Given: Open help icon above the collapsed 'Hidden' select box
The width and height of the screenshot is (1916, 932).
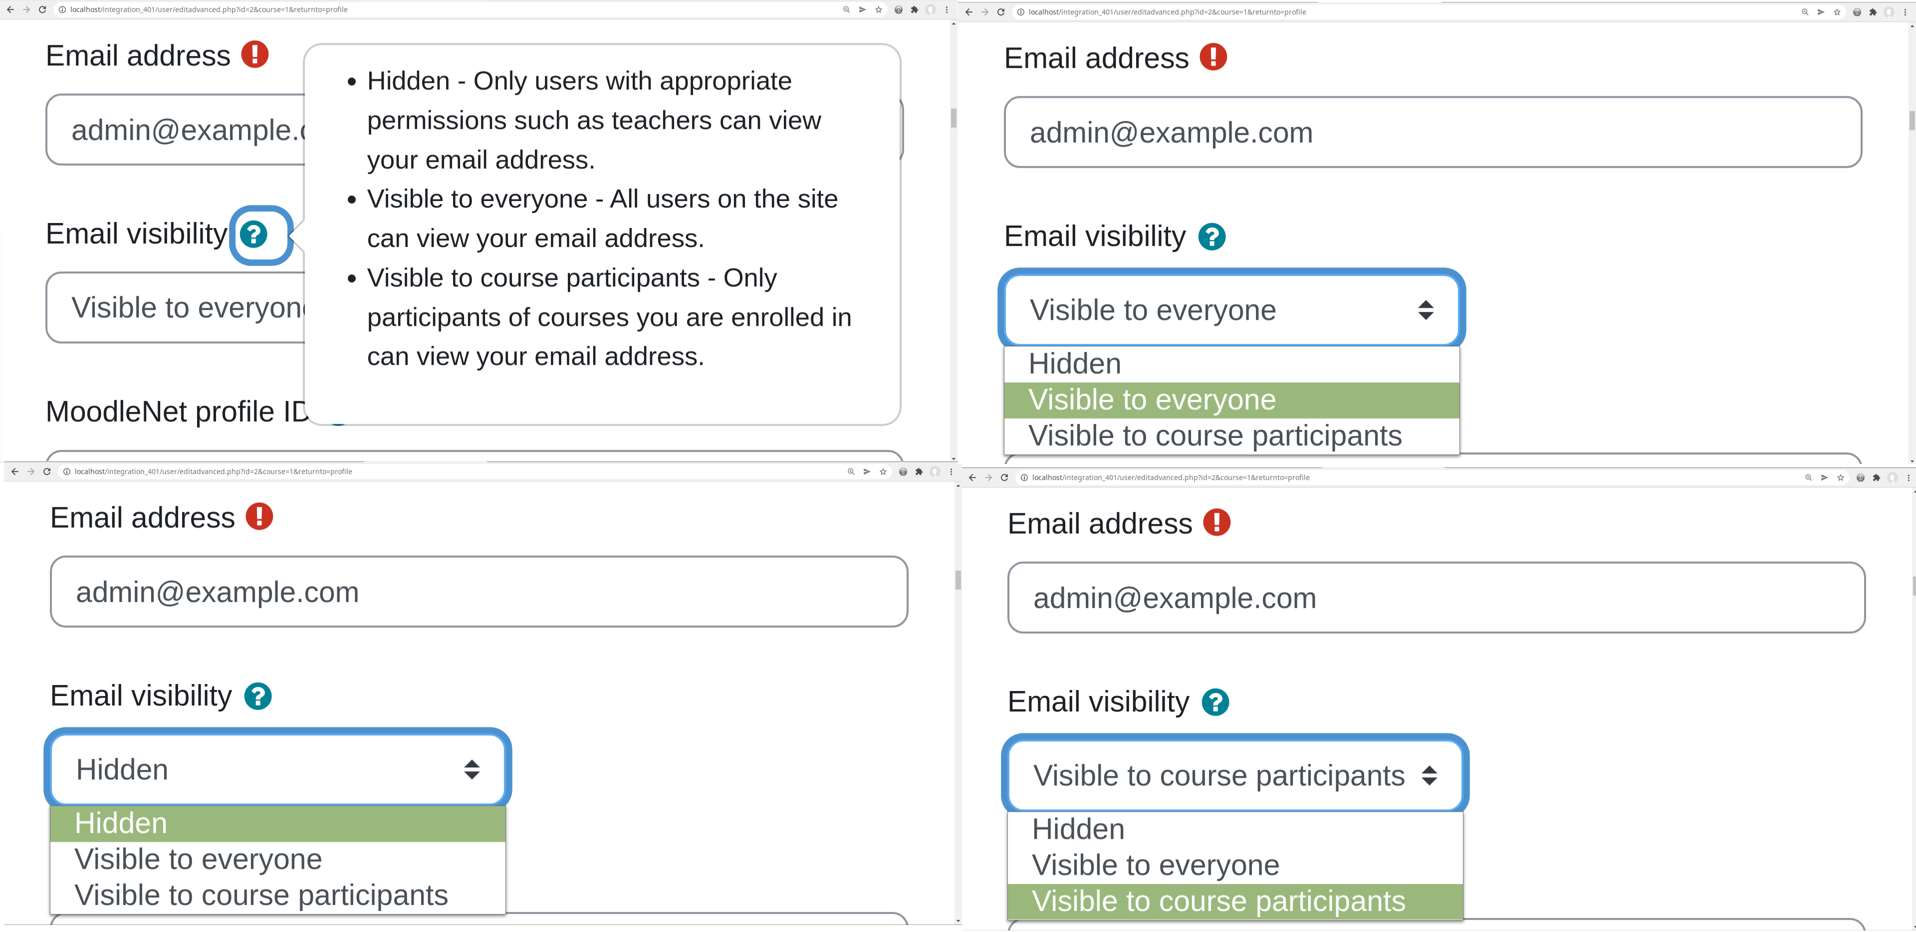Looking at the screenshot, I should [x=258, y=696].
